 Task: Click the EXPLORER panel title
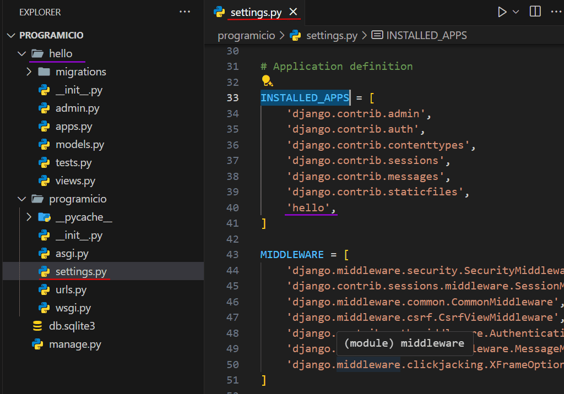[x=40, y=12]
